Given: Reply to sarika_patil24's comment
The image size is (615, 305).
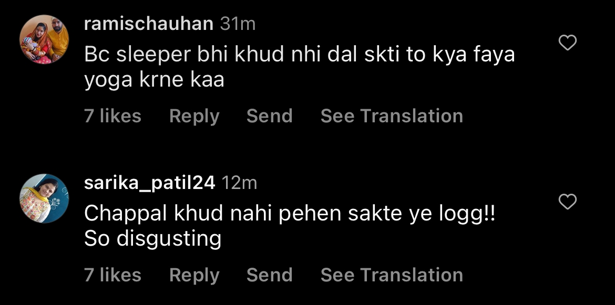Looking at the screenshot, I should (194, 275).
